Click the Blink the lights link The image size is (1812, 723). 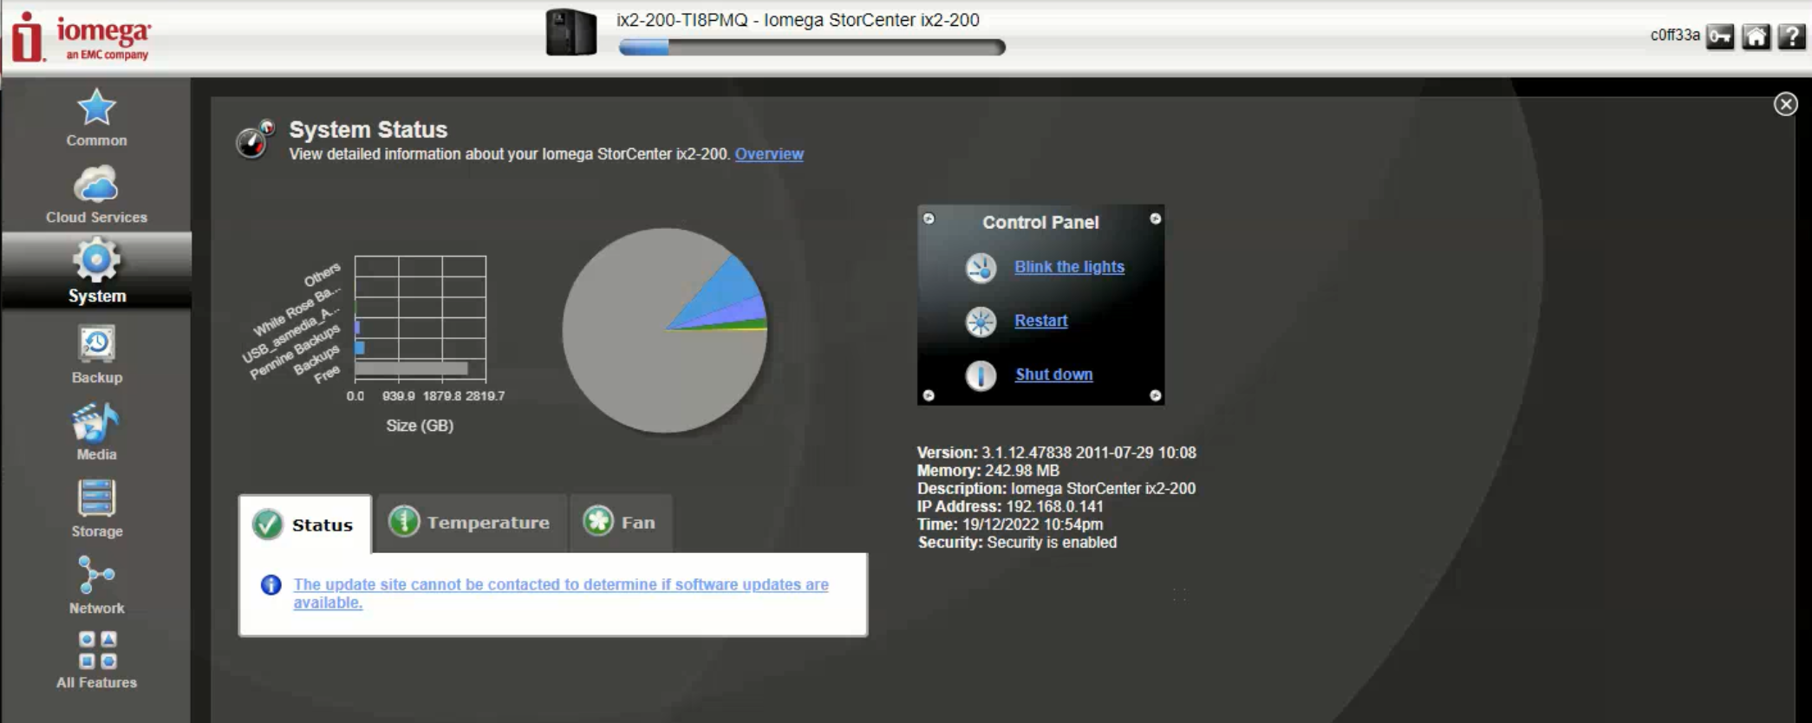(1069, 267)
